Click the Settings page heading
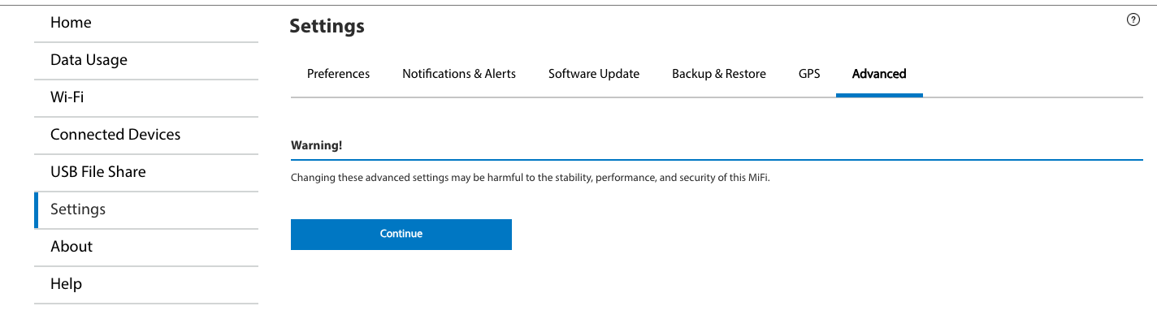Viewport: 1157px width, 332px height. (327, 26)
